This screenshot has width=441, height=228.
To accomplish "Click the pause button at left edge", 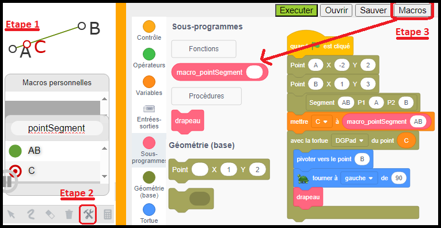I will (9, 182).
